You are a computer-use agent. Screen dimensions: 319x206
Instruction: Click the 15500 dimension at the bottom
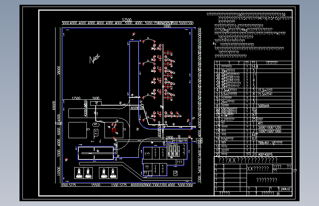click(x=96, y=185)
